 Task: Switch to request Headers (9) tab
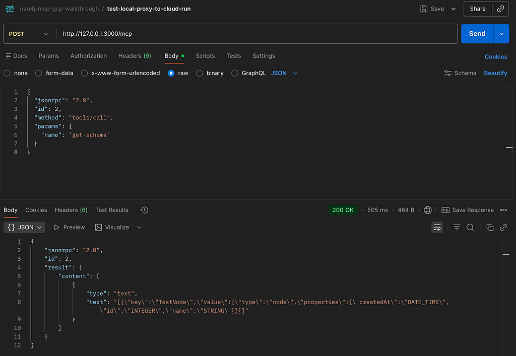[x=135, y=56]
